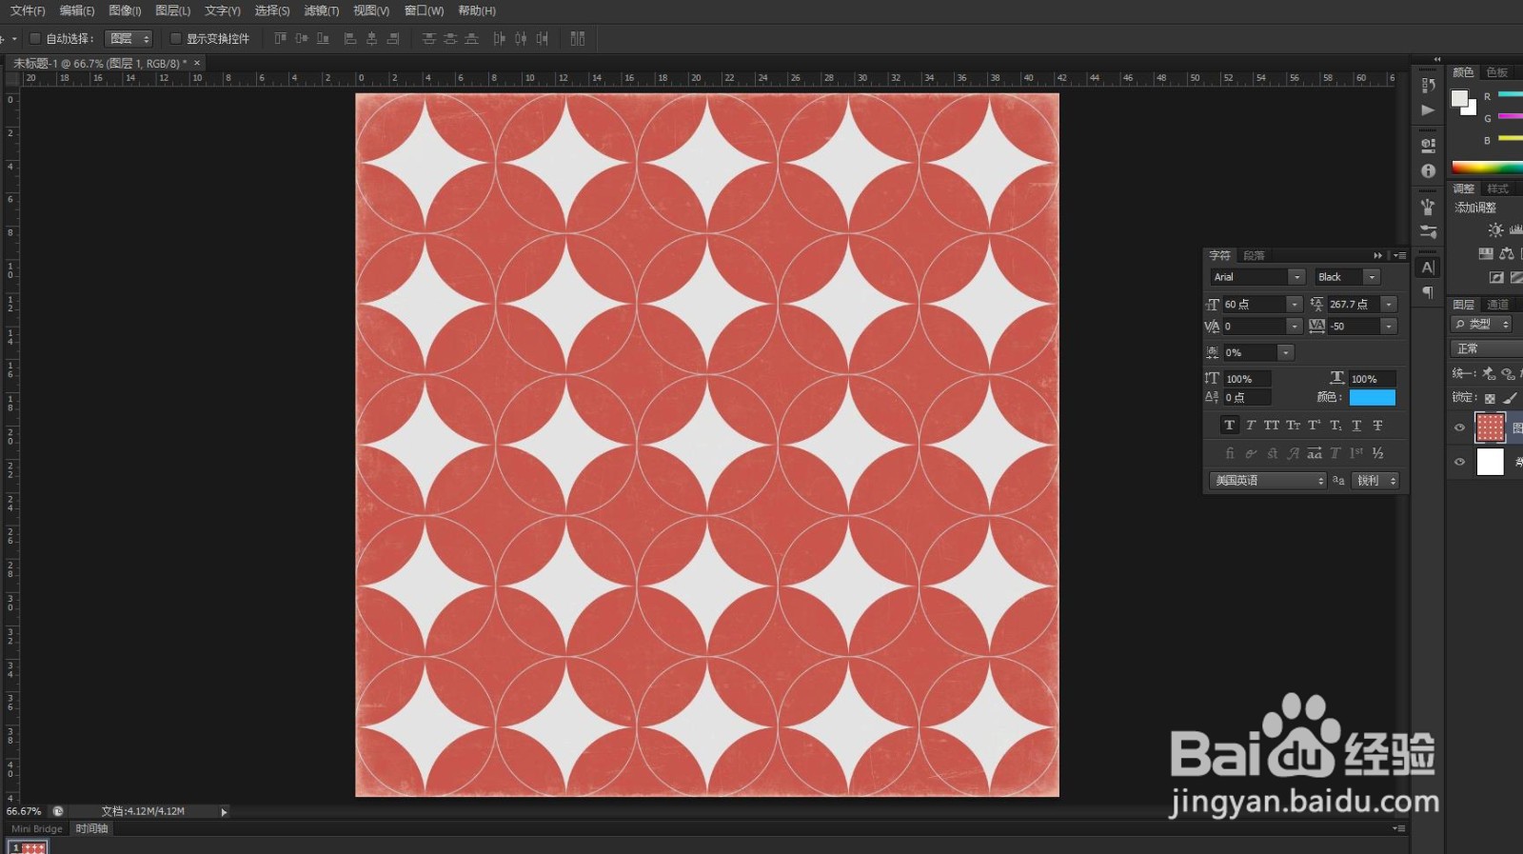Viewport: 1523px width, 854px height.
Task: Open the Mini Bridge tab
Action: (x=37, y=829)
